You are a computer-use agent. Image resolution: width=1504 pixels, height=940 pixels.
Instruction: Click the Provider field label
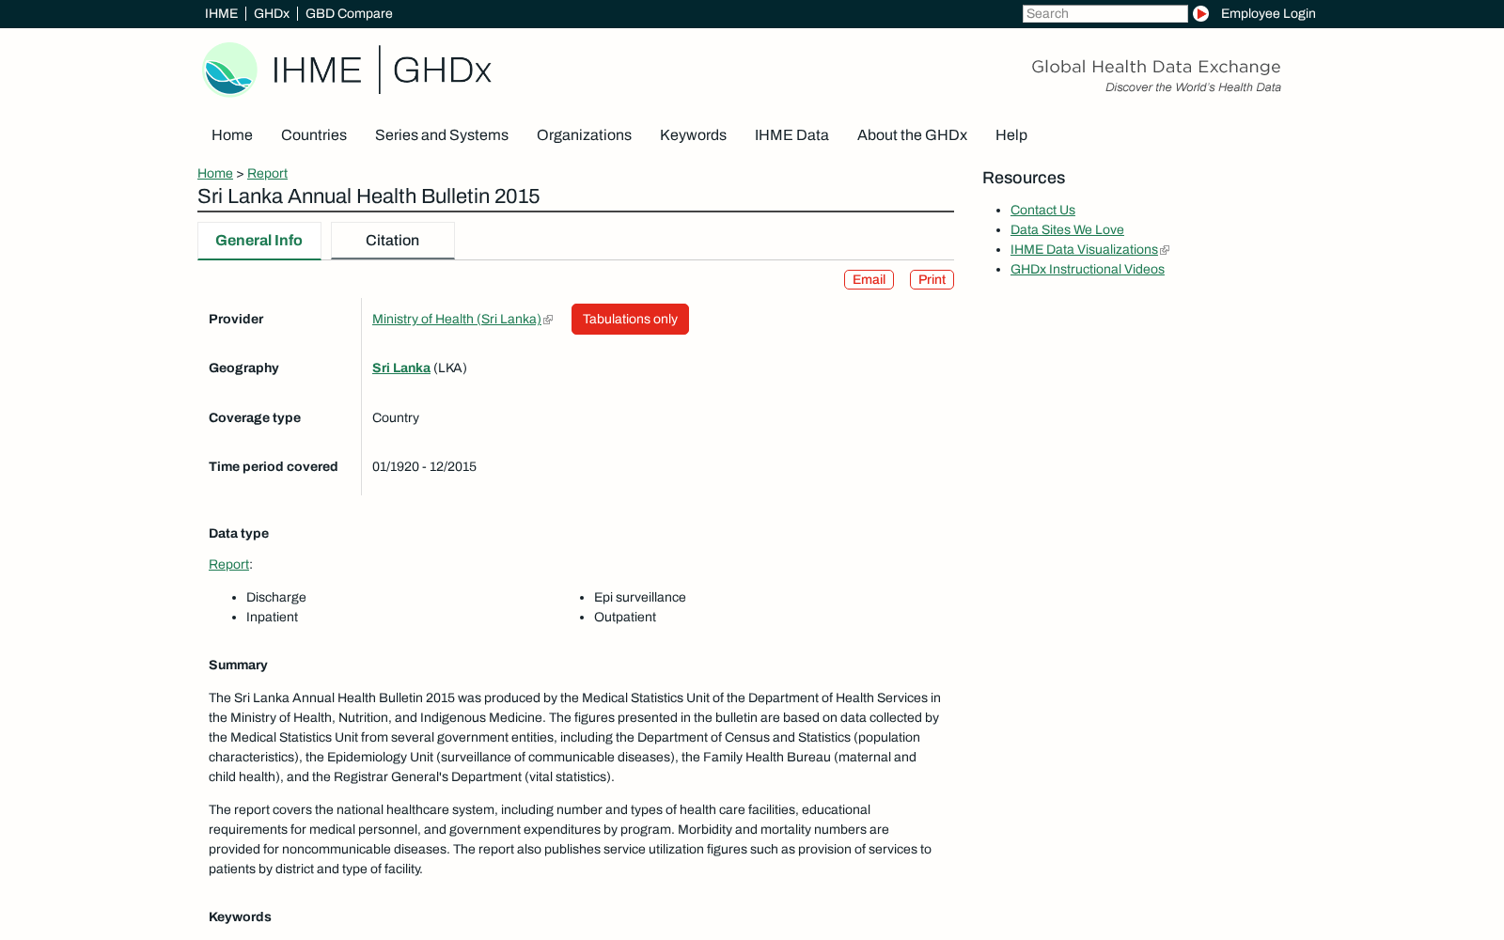(x=236, y=320)
